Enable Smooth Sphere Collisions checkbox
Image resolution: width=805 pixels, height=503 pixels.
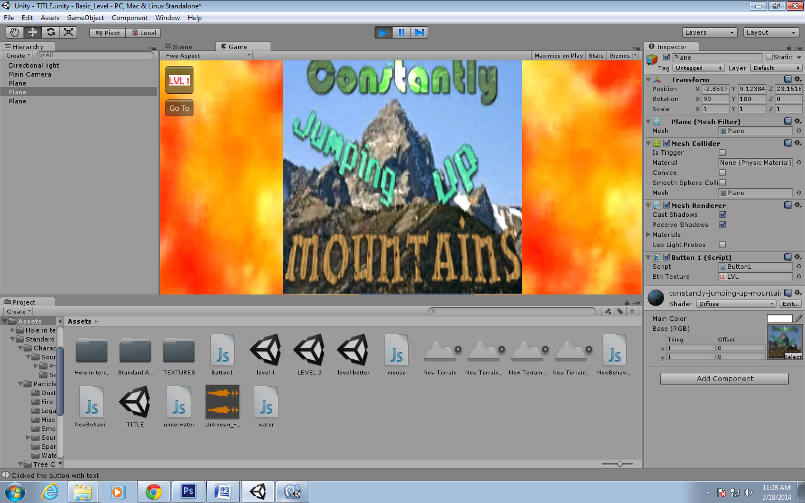click(722, 183)
